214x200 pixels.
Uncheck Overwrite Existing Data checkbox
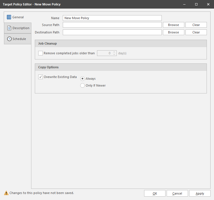pos(41,77)
